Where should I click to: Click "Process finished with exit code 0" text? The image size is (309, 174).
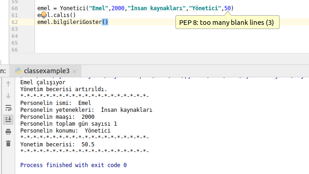[74, 165]
